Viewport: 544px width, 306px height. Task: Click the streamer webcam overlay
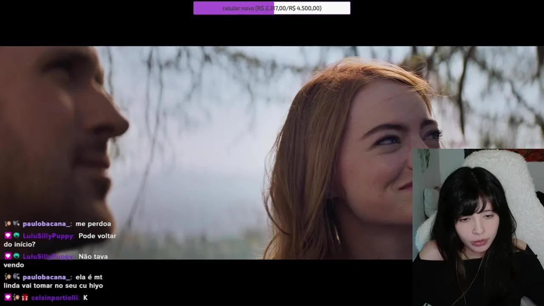pyautogui.click(x=478, y=227)
